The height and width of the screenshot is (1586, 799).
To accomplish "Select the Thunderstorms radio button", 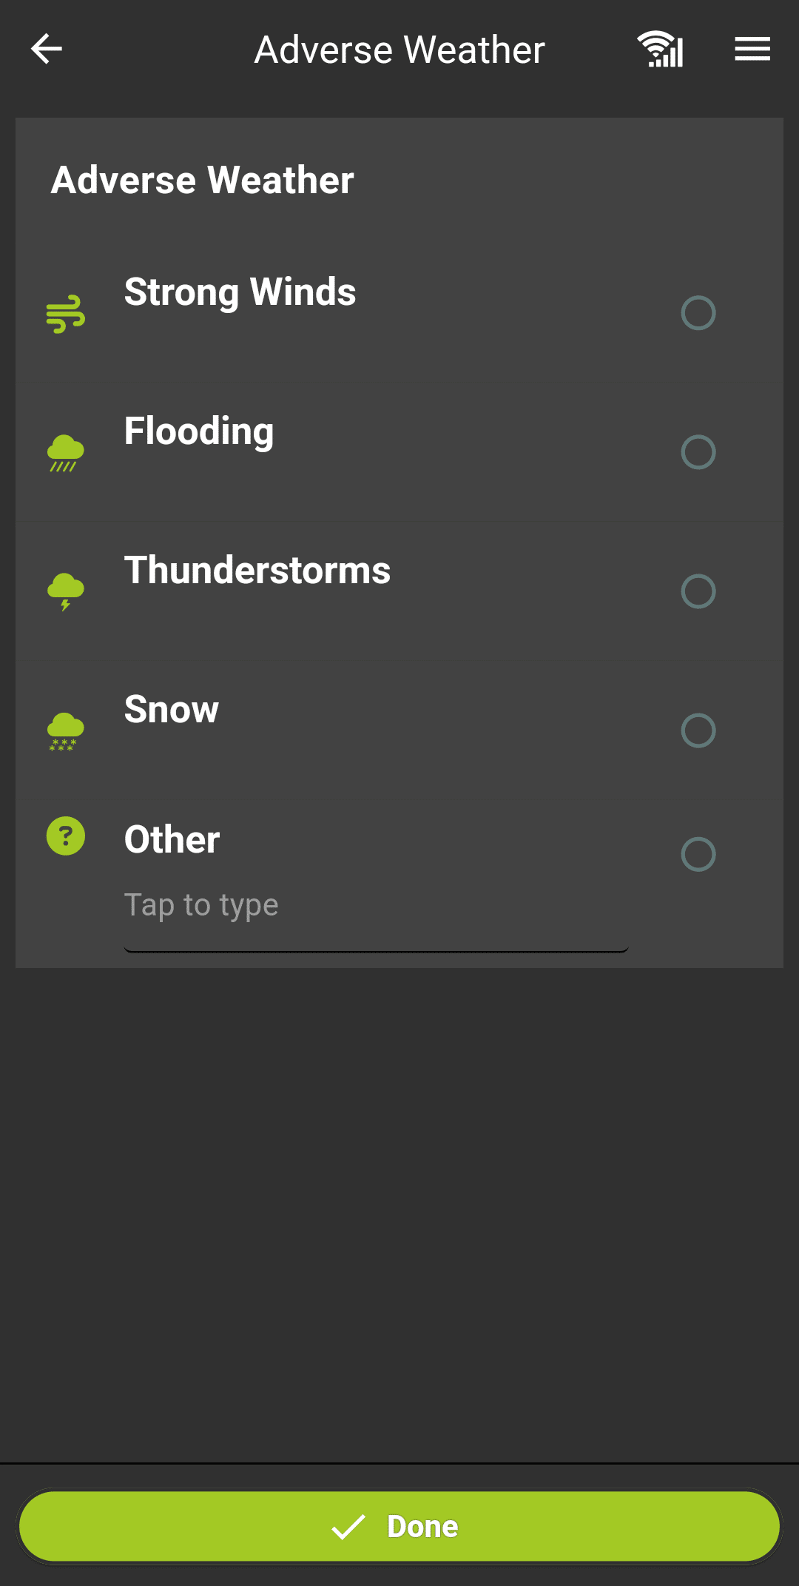I will (x=698, y=591).
